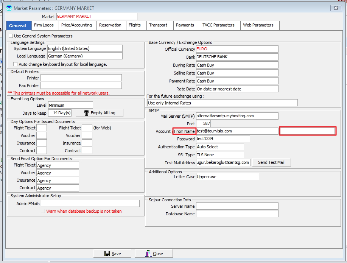Toggle Auto change keyboard layout checkbox
The image size is (347, 263).
pyautogui.click(x=16, y=64)
